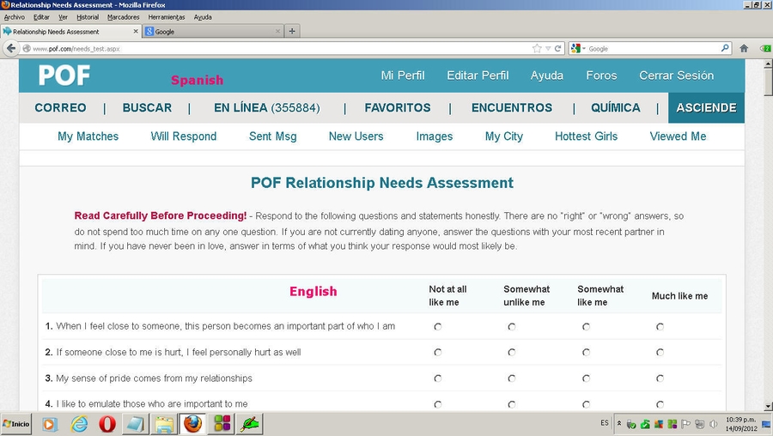Image resolution: width=773 pixels, height=436 pixels.
Task: Open the Marcadores menu
Action: pyautogui.click(x=123, y=17)
